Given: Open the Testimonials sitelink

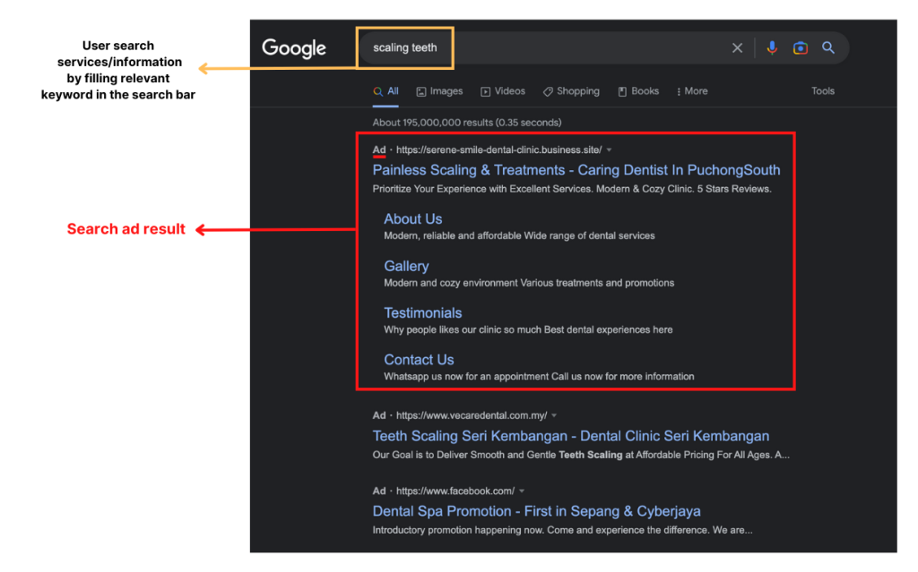Looking at the screenshot, I should pyautogui.click(x=423, y=313).
